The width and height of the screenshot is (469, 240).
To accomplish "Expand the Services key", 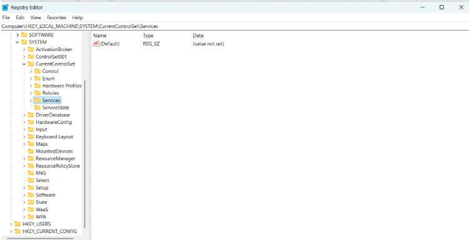I will [31, 100].
